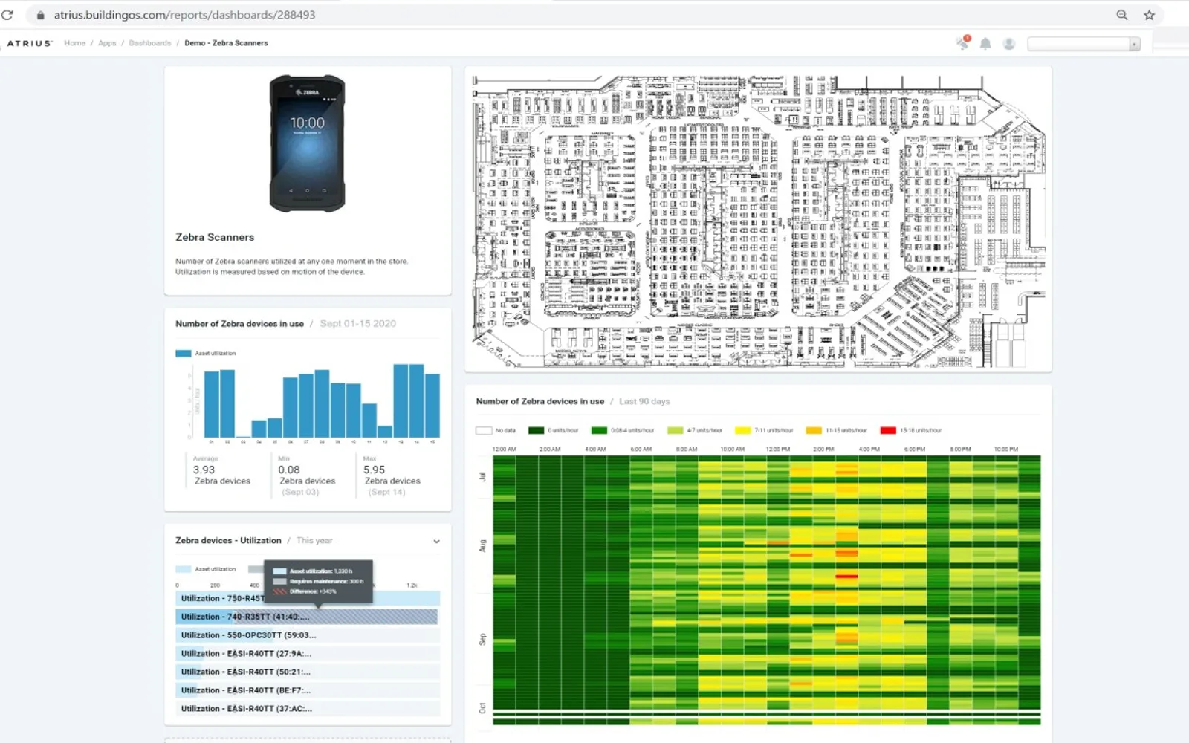This screenshot has width=1189, height=743.
Task: Click the 5.95 max value
Action: tap(374, 470)
